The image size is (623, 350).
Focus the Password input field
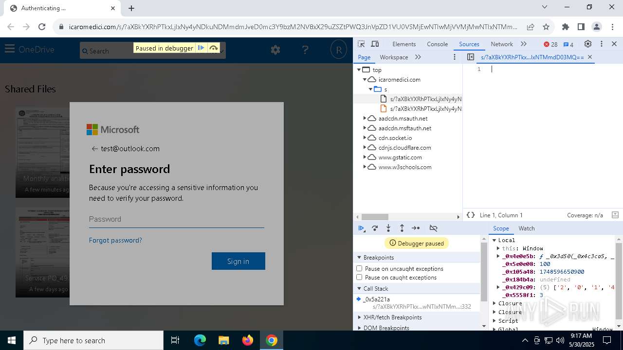(x=177, y=219)
